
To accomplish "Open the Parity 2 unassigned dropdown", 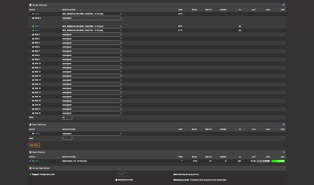I will pos(92,18).
